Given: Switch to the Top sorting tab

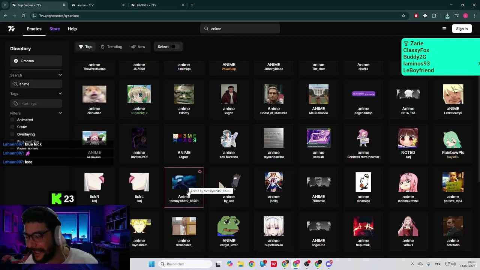Looking at the screenshot, I should pos(85,47).
